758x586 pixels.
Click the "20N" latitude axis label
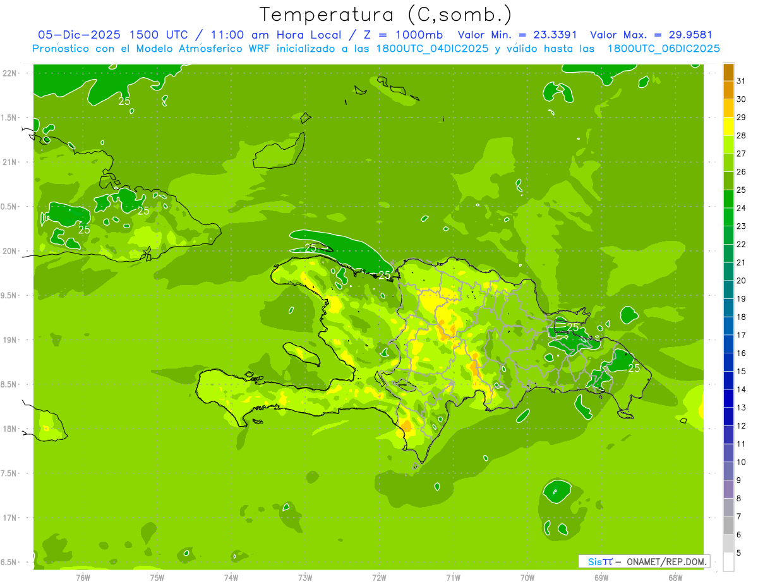pyautogui.click(x=10, y=251)
